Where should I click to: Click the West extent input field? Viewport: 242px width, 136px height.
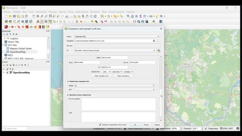pyautogui.click(x=87, y=62)
